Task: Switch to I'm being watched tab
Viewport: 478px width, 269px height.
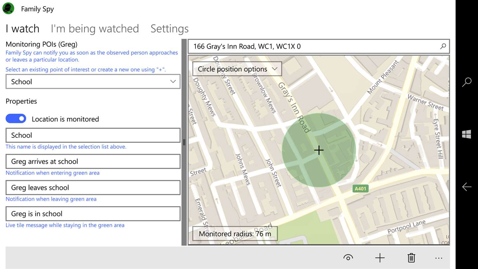Action: pos(95,29)
